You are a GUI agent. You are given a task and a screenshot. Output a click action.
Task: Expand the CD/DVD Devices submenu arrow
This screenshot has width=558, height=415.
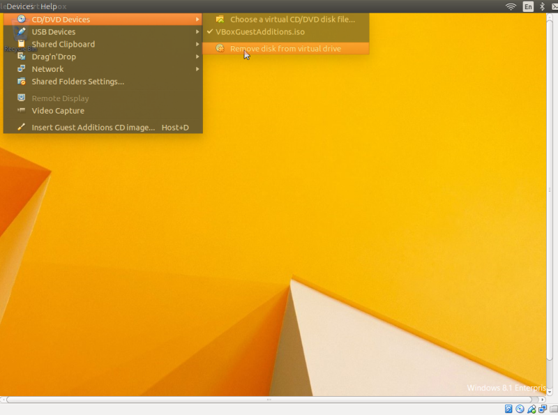[x=197, y=20]
